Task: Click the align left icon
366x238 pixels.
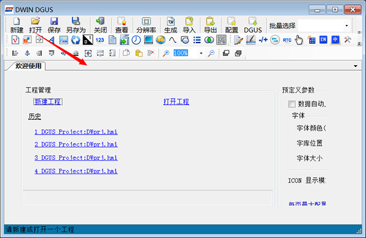Action: click(15, 54)
